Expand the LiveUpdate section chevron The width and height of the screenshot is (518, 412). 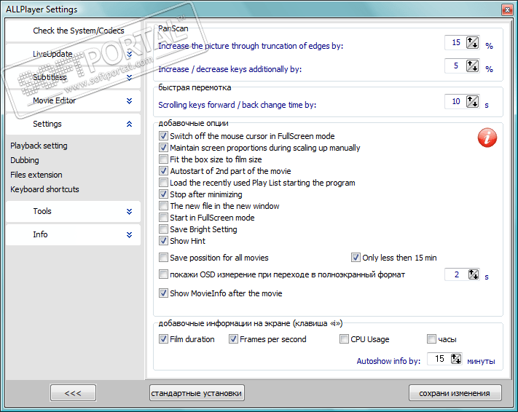pos(129,54)
